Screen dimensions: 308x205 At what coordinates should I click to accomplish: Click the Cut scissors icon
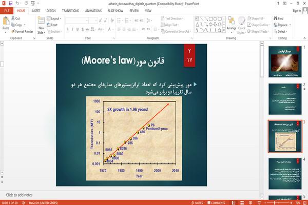click(13, 18)
